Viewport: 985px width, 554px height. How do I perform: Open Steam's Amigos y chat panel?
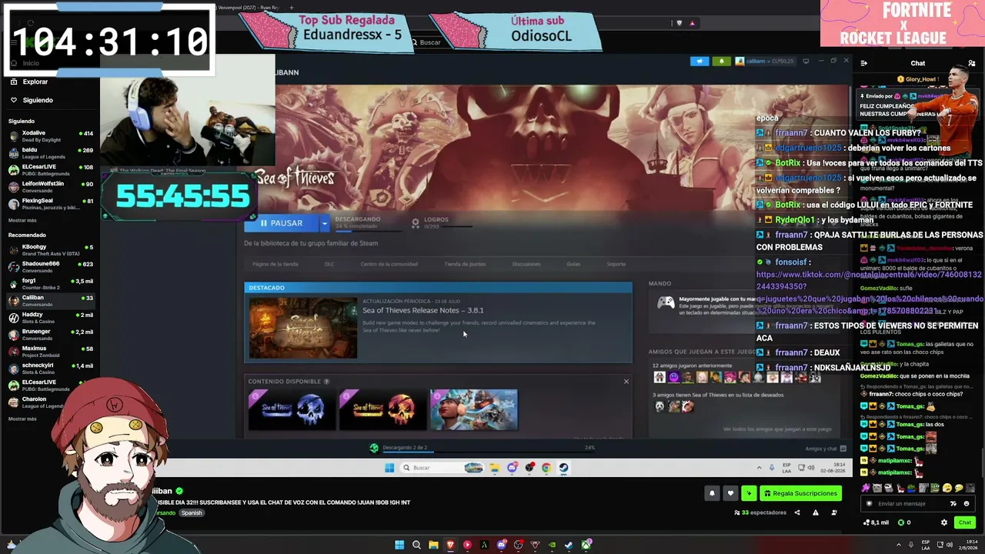click(x=826, y=449)
